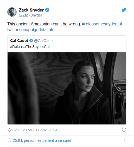Viewport: 134px width, 147px height.
Task: Click the tweet text 'This ancient Amazonian'
Action: click(x=29, y=24)
